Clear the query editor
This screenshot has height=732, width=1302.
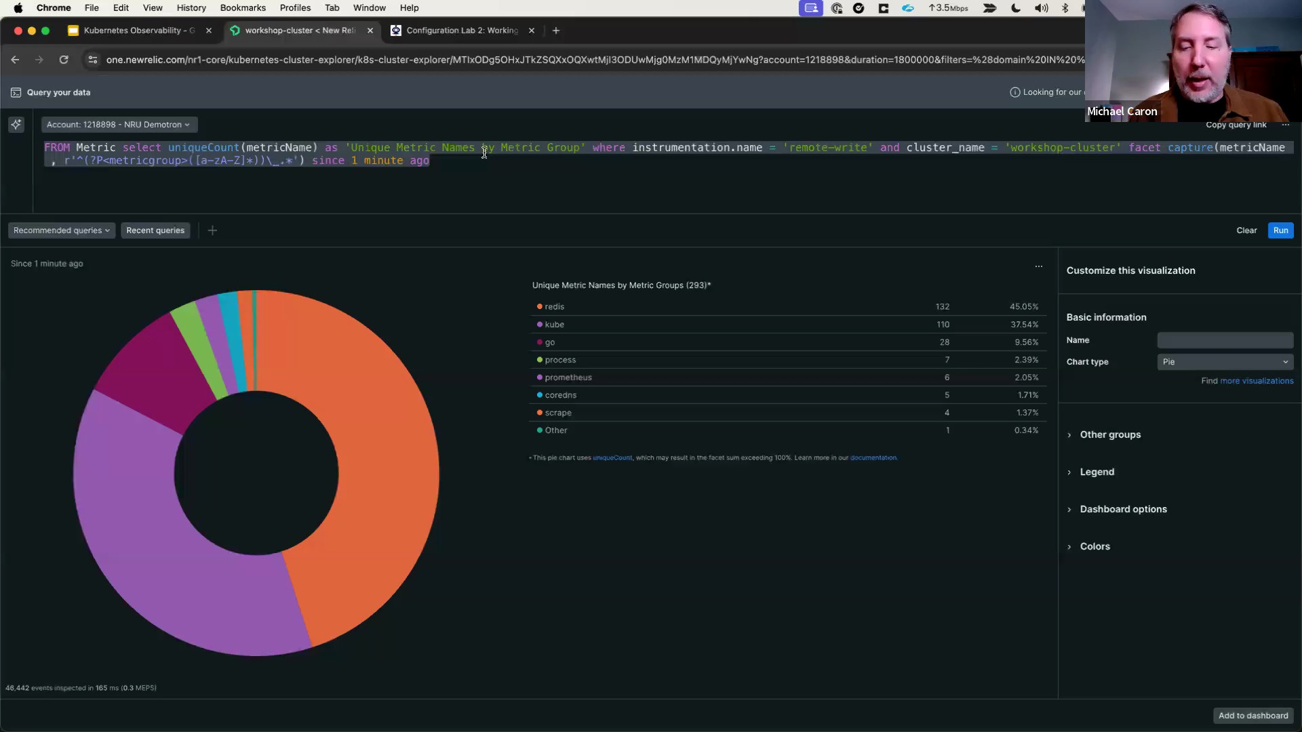1246,230
